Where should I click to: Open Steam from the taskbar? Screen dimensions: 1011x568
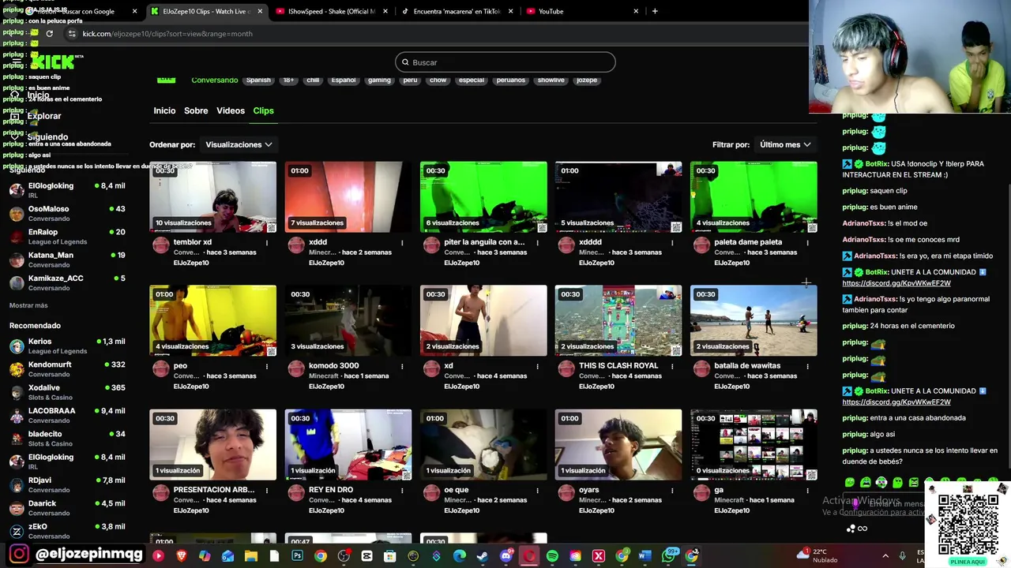click(x=483, y=556)
